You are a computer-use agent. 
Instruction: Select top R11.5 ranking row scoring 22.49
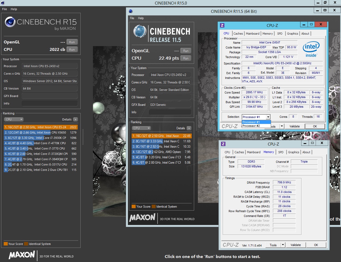pyautogui.click(x=162, y=136)
